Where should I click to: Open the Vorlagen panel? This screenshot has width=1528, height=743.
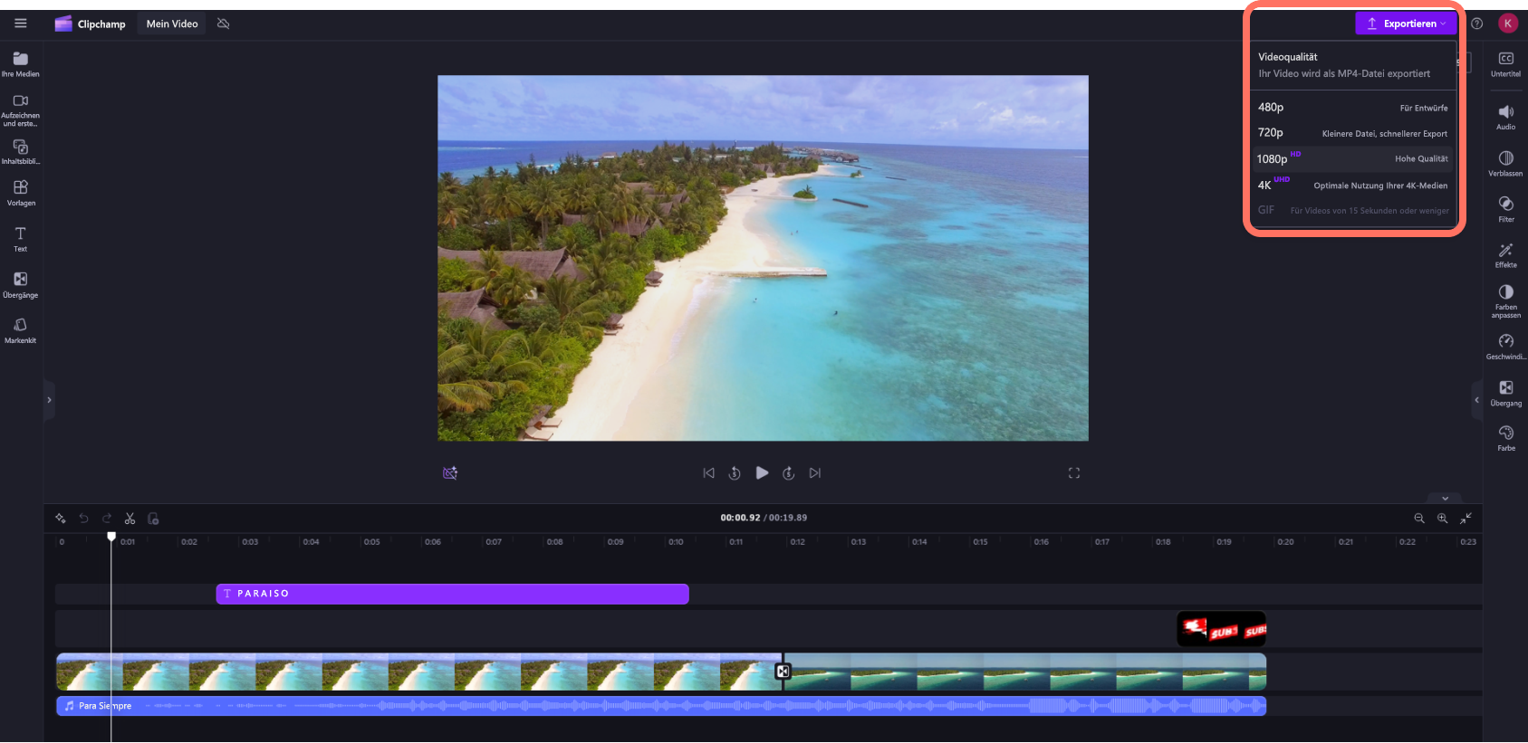pyautogui.click(x=20, y=194)
